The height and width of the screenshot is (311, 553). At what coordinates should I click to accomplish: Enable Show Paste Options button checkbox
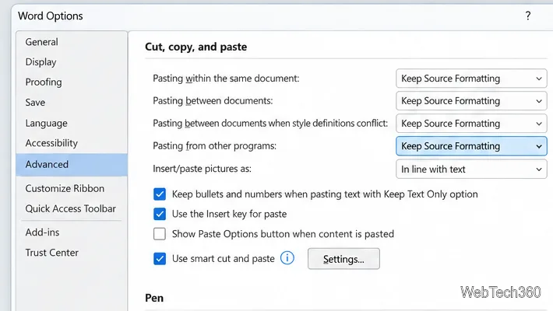pos(160,234)
